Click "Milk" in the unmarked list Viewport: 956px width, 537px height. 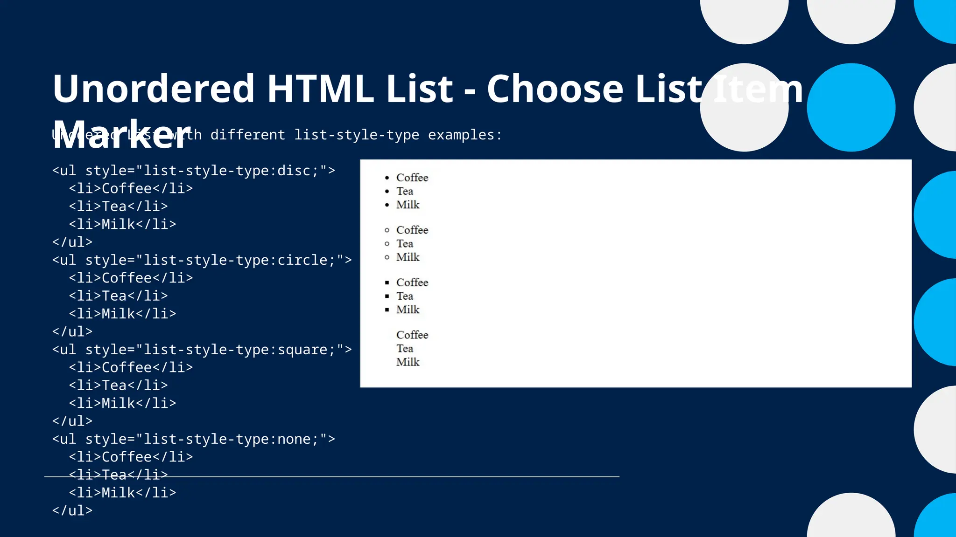click(x=408, y=362)
